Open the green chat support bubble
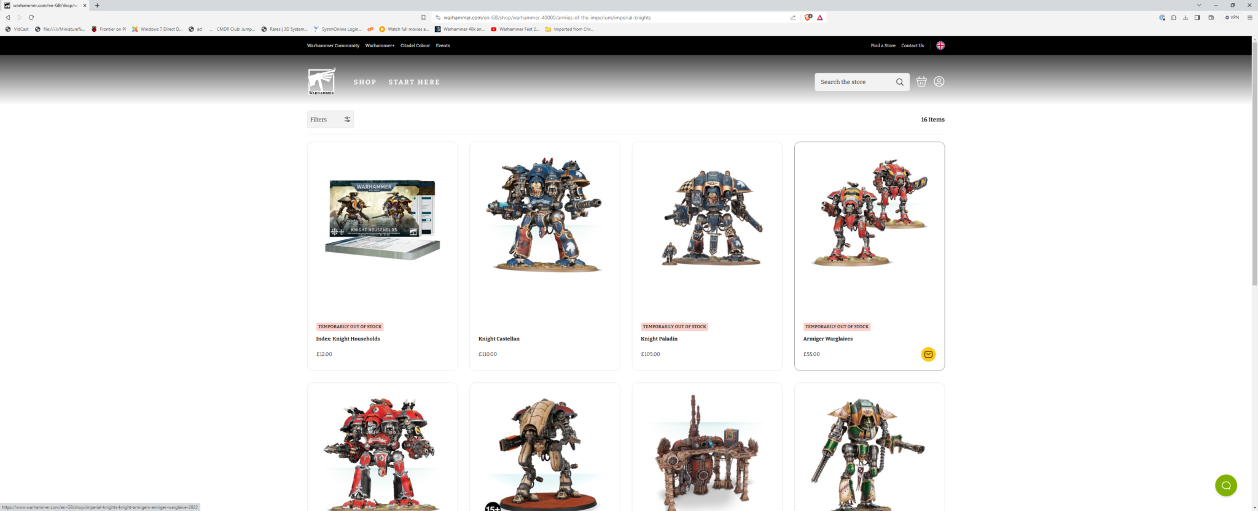This screenshot has height=511, width=1258. [x=1225, y=485]
